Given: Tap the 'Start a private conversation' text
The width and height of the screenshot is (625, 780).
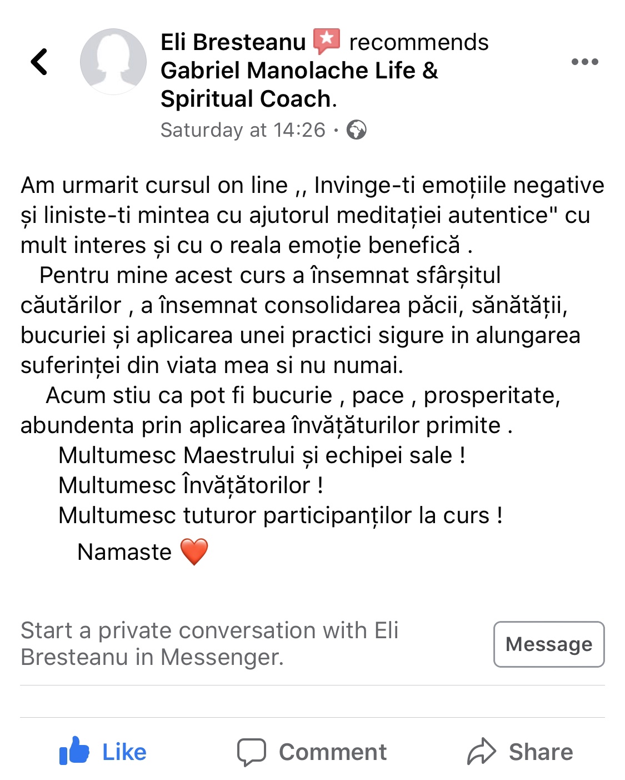Looking at the screenshot, I should 209,644.
